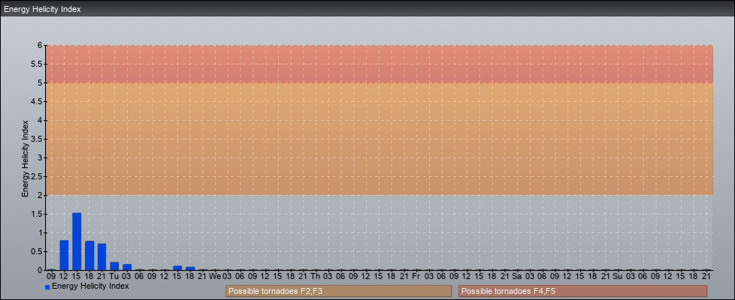Click the vertical Energy Helicity Index axis title
This screenshot has width=735, height=300.
click(25, 157)
